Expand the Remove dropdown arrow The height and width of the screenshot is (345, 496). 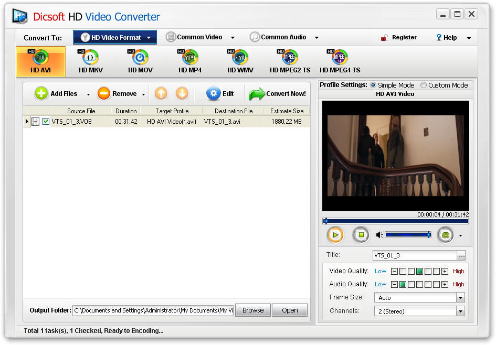(143, 94)
